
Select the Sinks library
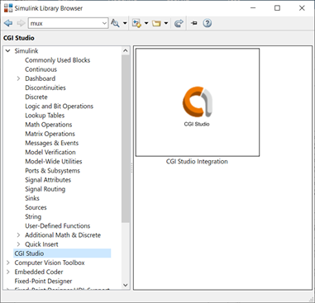point(32,198)
